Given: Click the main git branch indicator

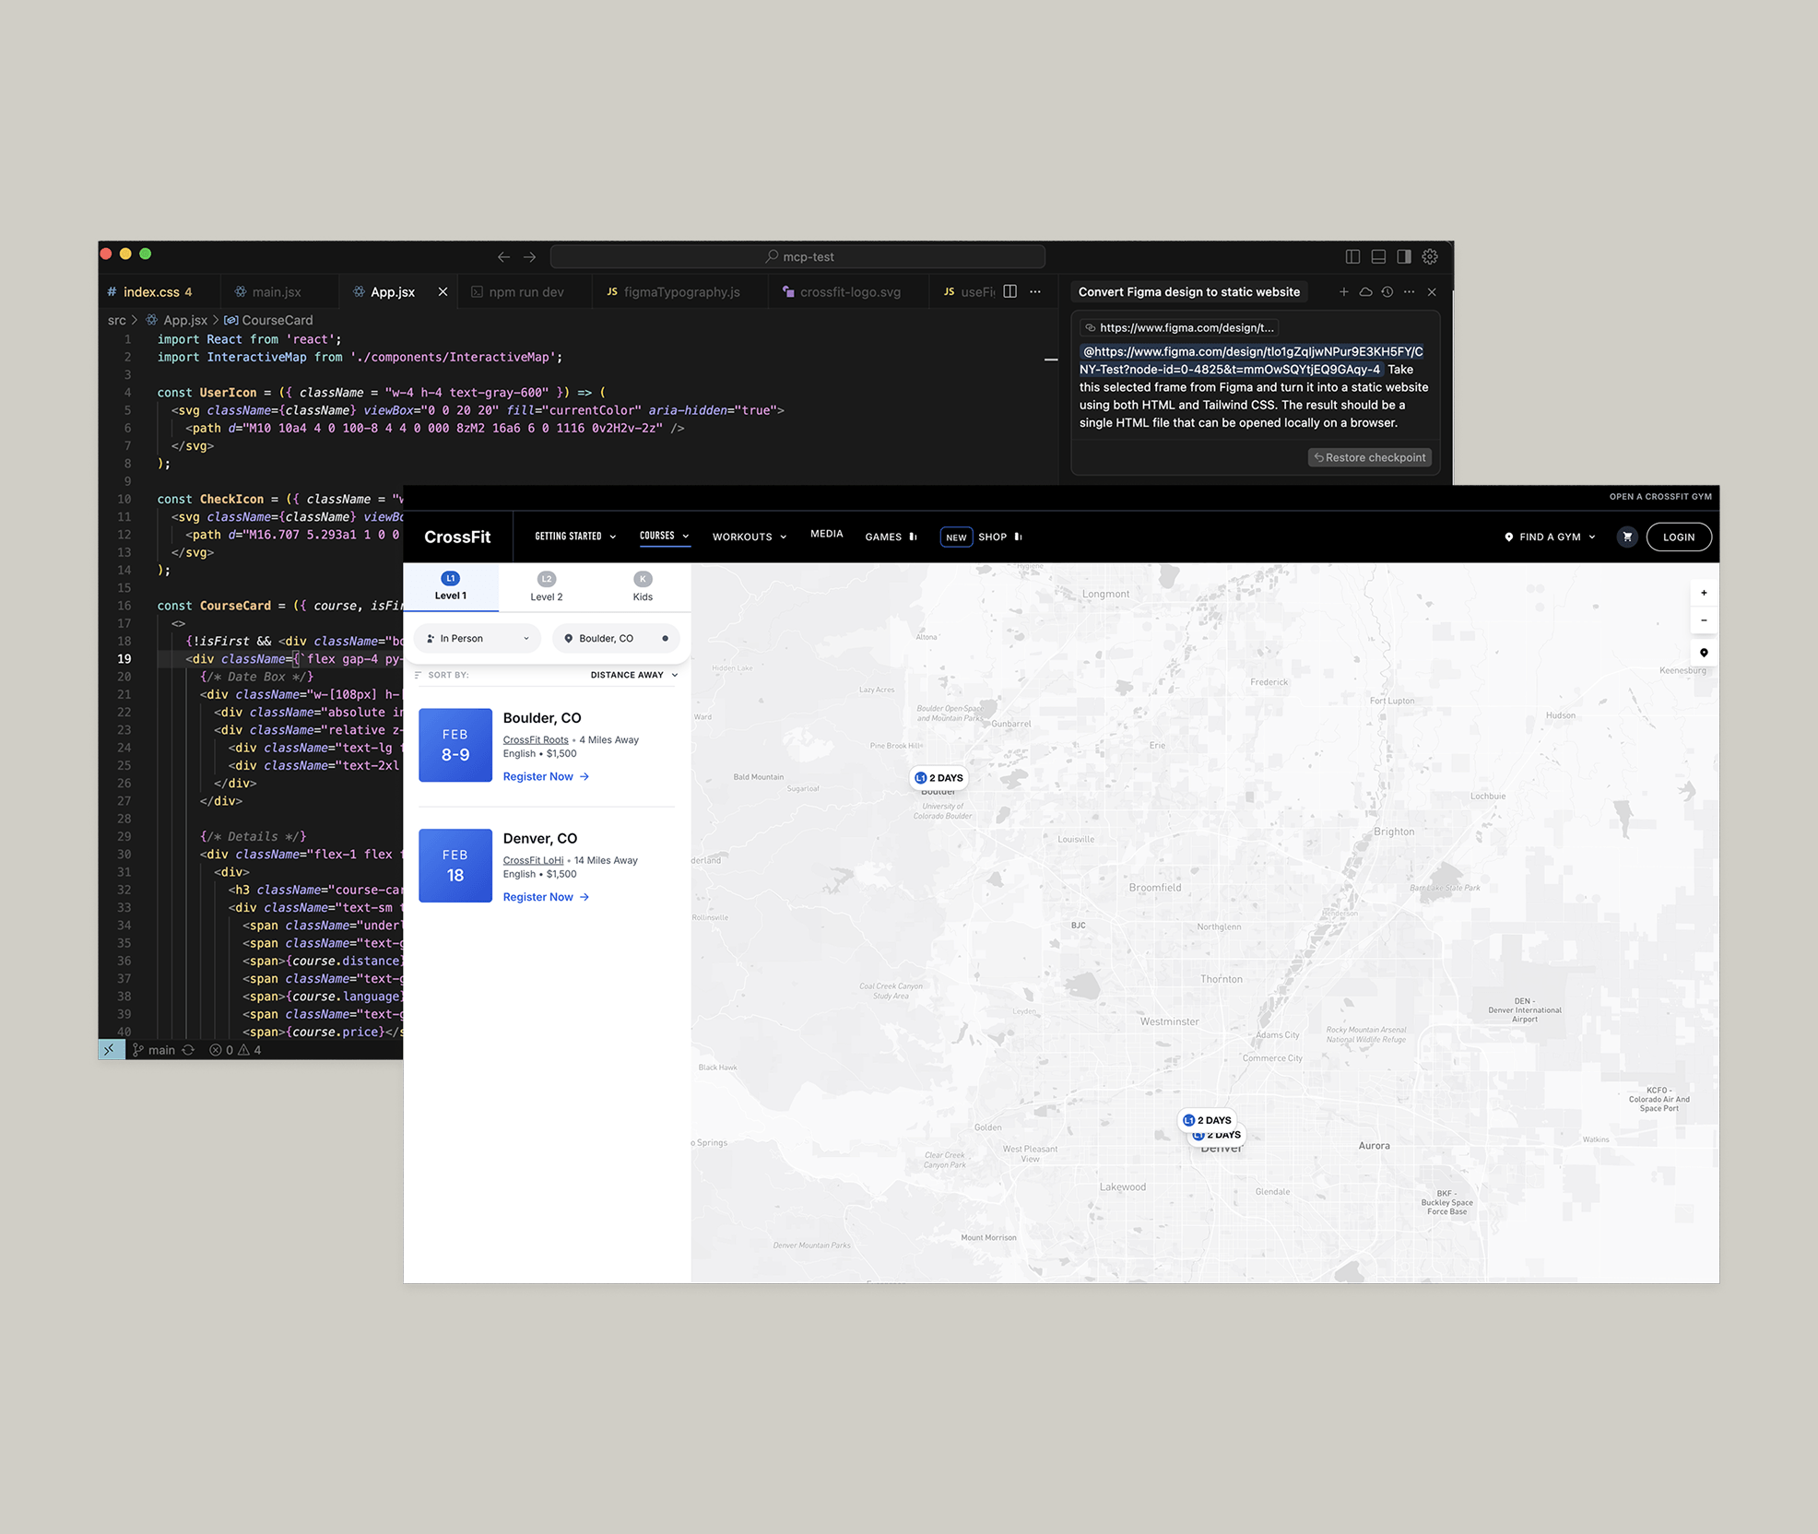Looking at the screenshot, I should 154,1050.
